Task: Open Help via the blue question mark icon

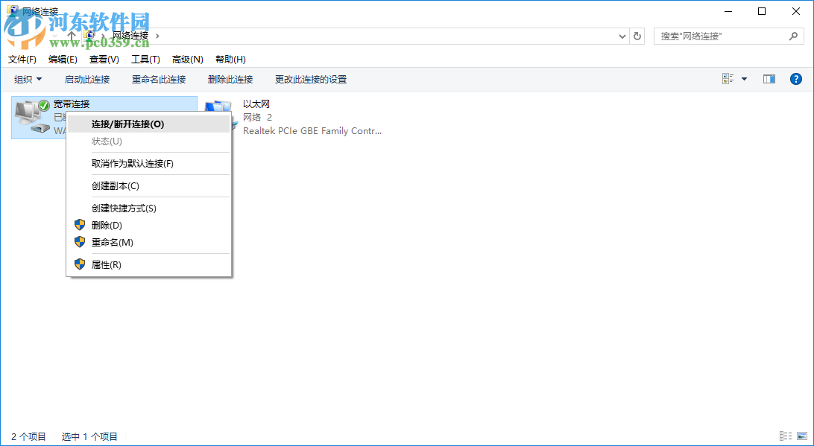Action: pyautogui.click(x=796, y=79)
